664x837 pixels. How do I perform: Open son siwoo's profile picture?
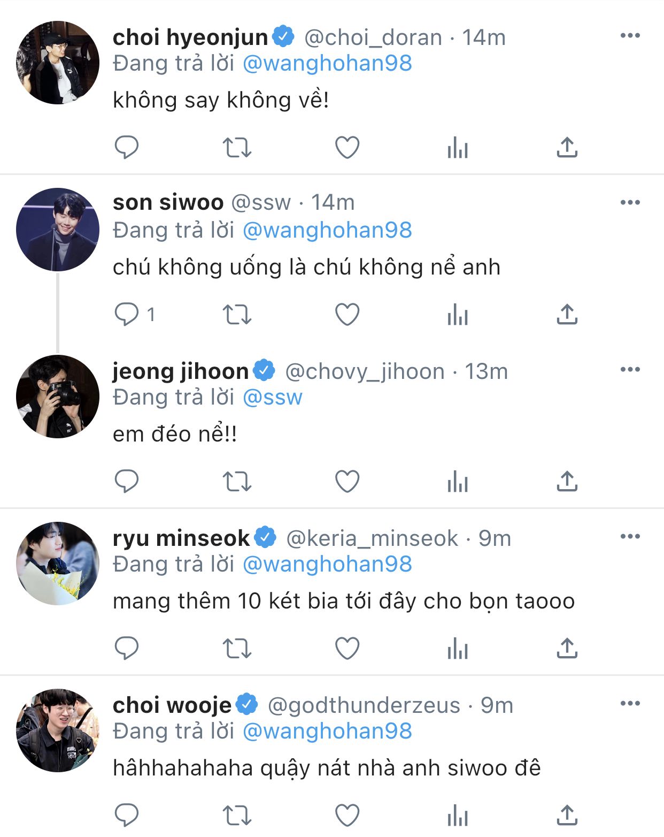click(x=58, y=230)
